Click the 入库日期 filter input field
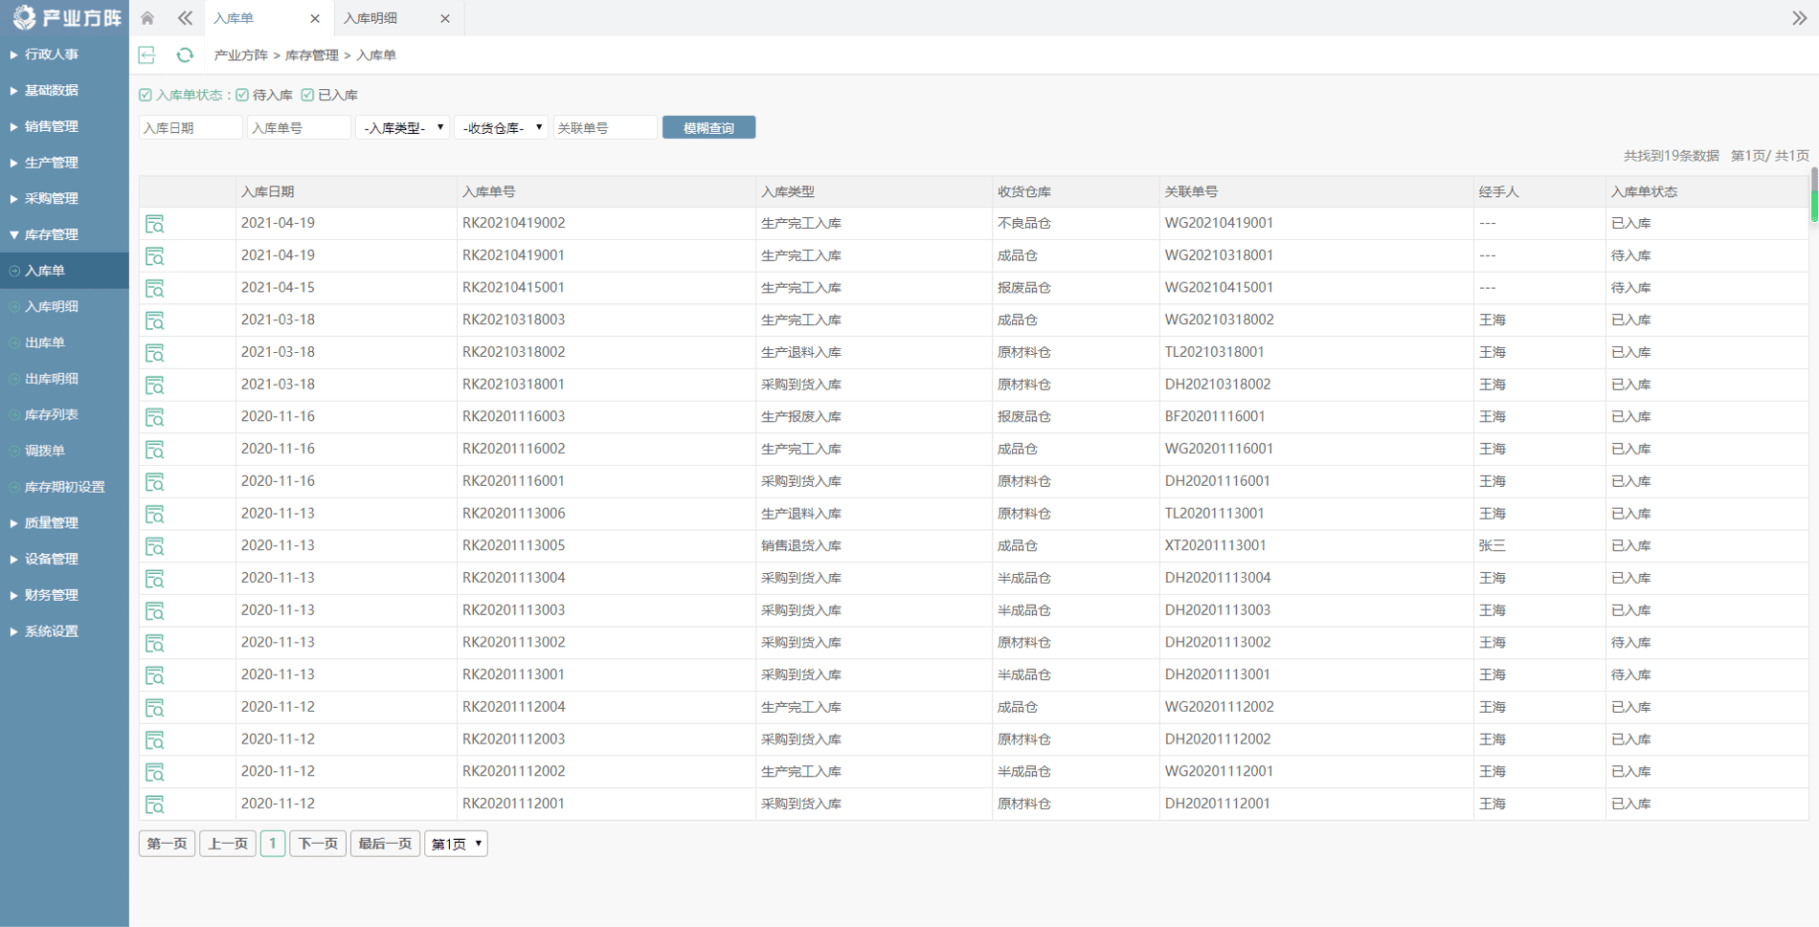 tap(191, 127)
